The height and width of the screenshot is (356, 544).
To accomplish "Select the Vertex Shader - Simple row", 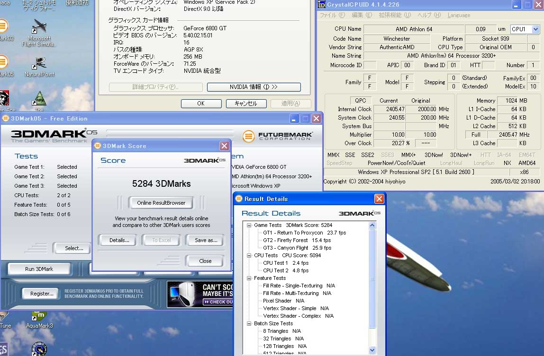I will (x=296, y=309).
